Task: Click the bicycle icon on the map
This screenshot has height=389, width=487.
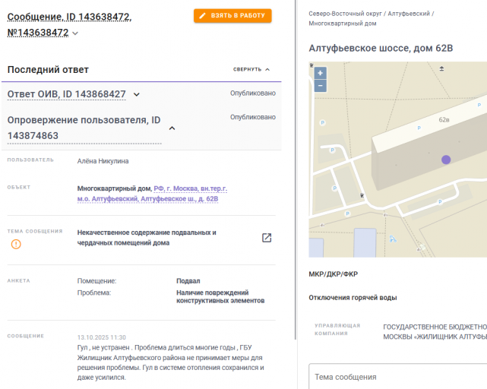Action: pyautogui.click(x=392, y=239)
